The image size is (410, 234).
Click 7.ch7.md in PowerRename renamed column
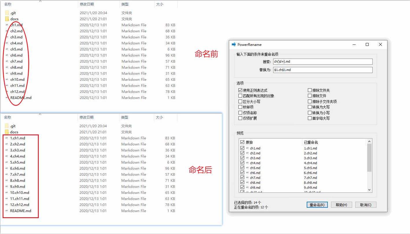(x=310, y=178)
